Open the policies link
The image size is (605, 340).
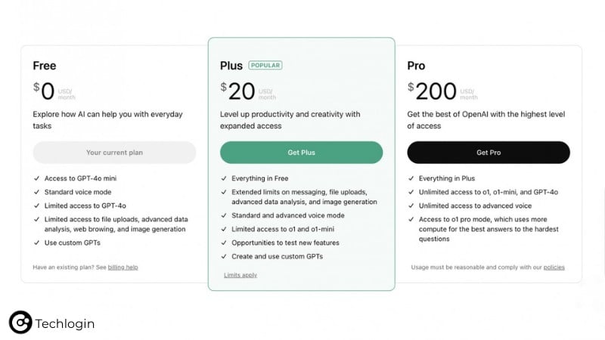pyautogui.click(x=554, y=267)
